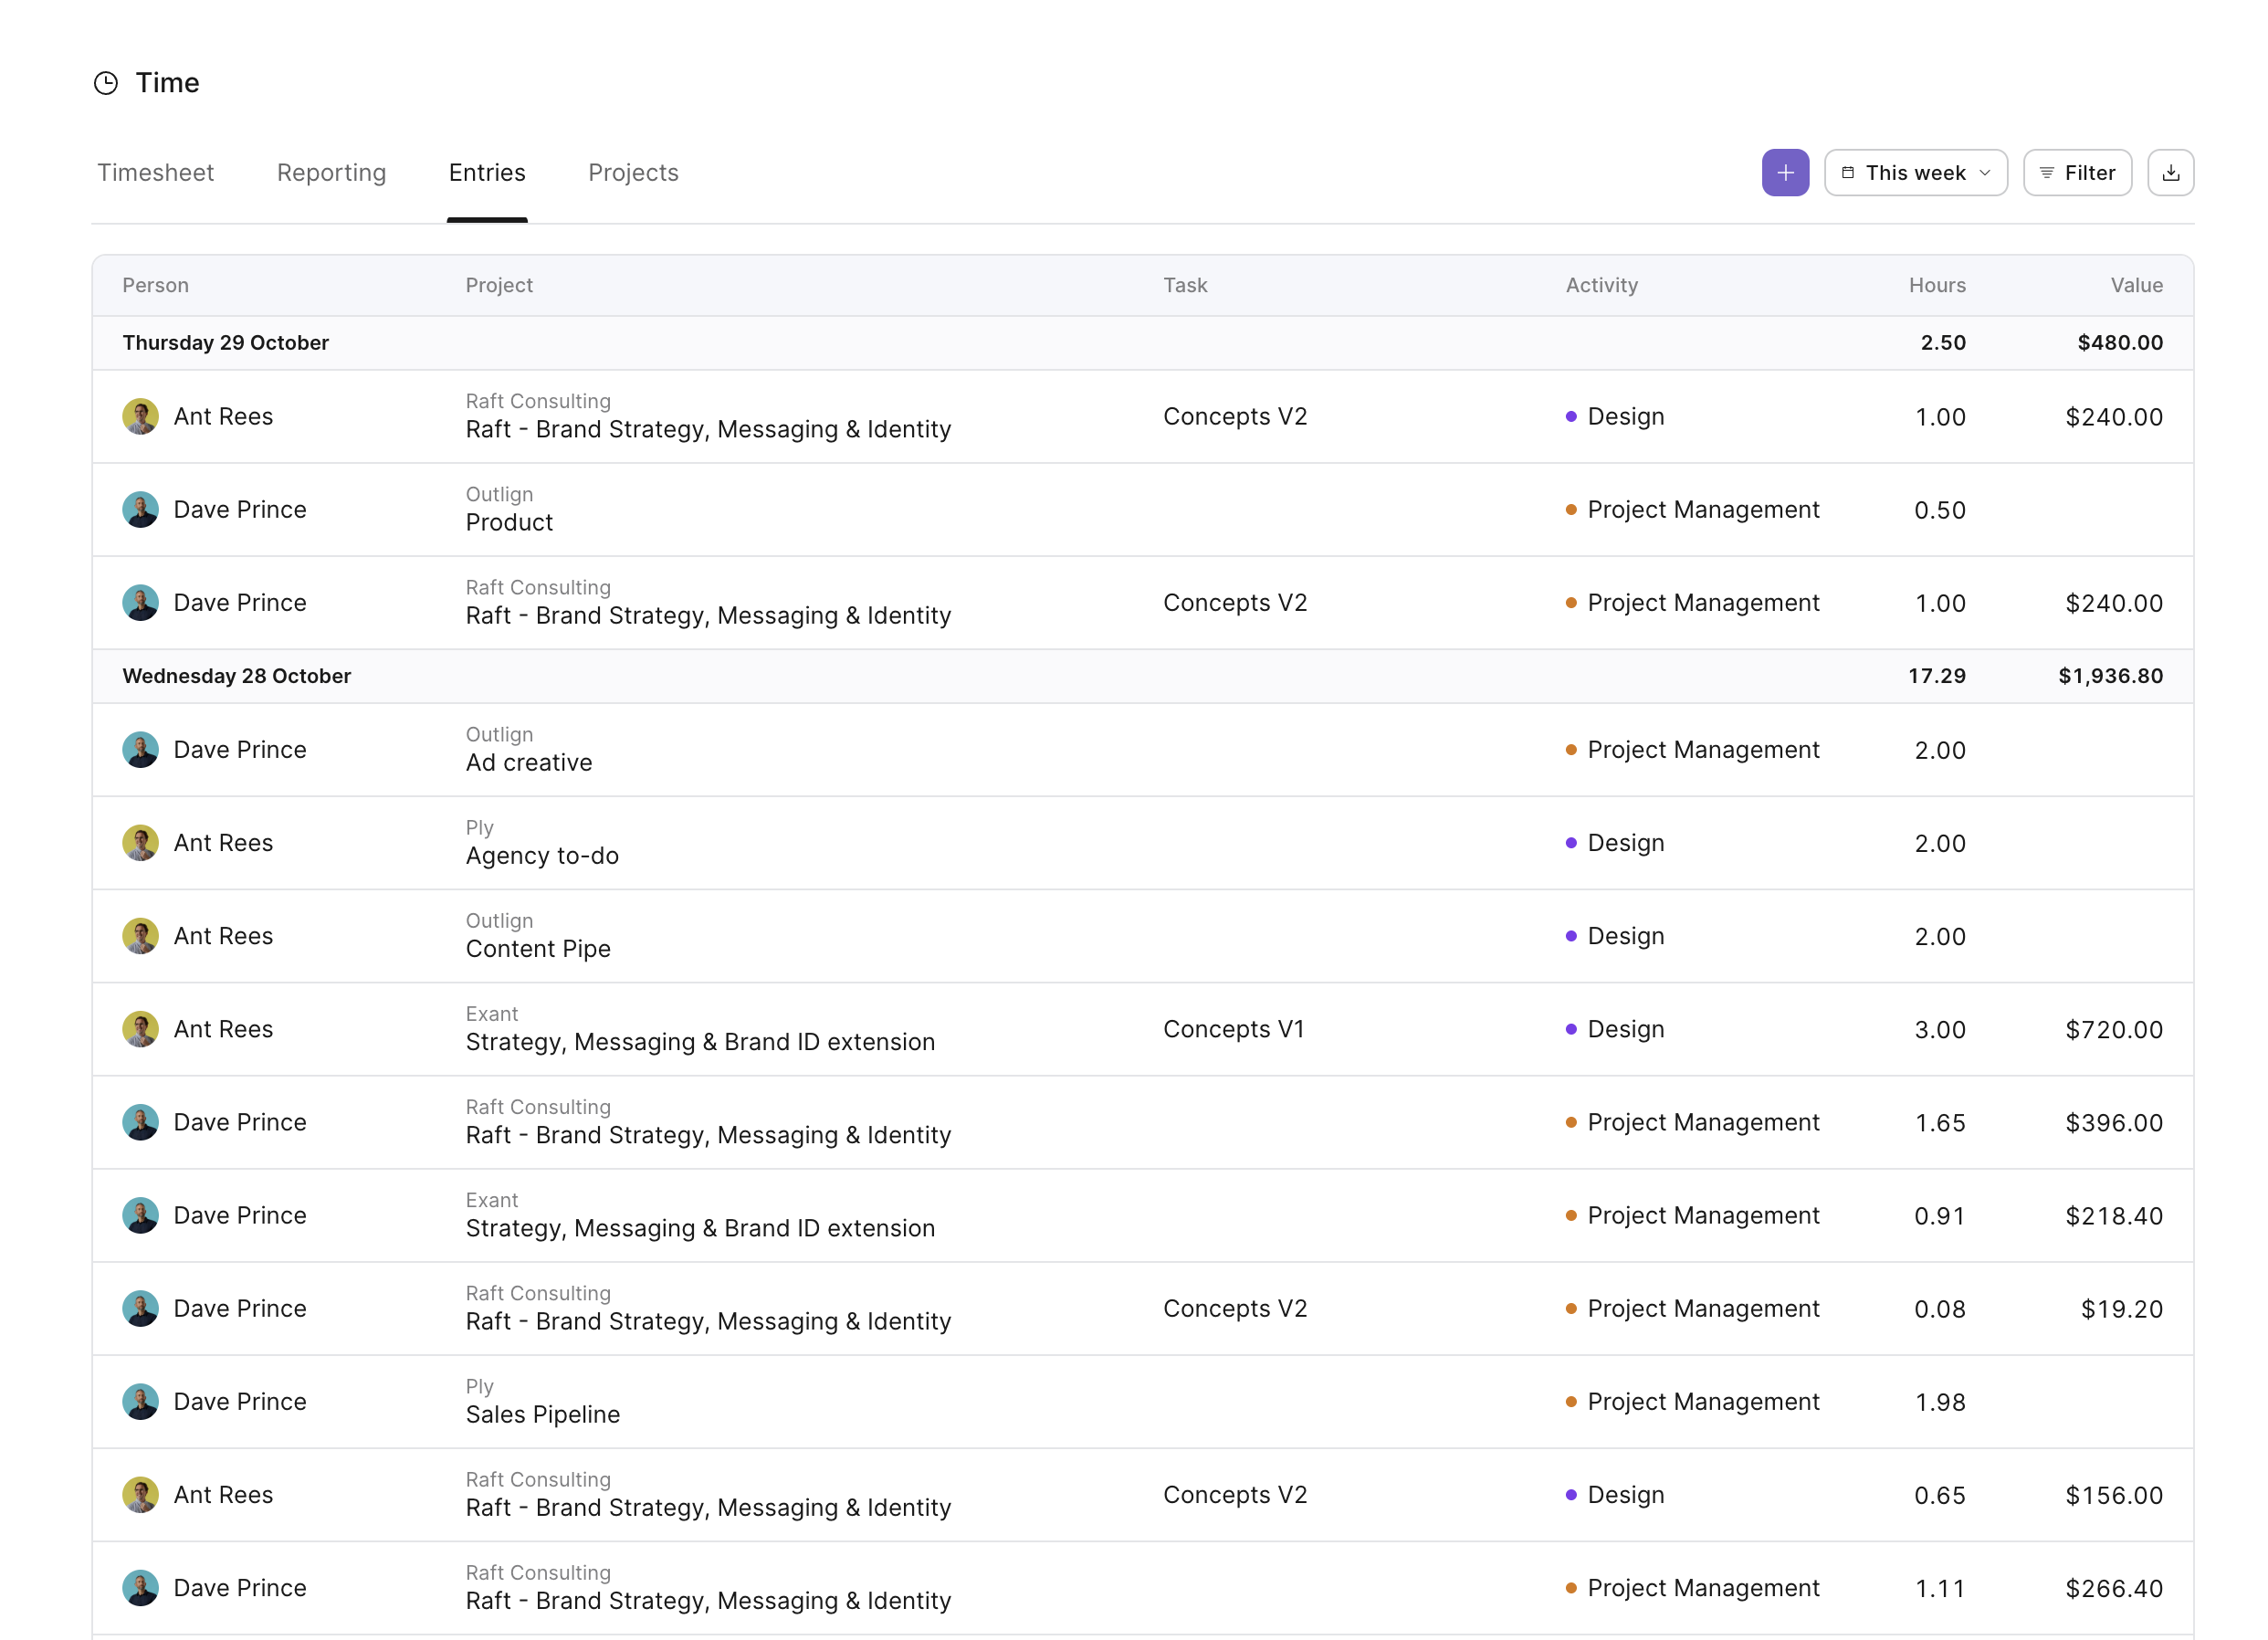Screen dimensions: 2268x1640
Task: Click the $720.00 value cell
Action: [x=2114, y=1030]
